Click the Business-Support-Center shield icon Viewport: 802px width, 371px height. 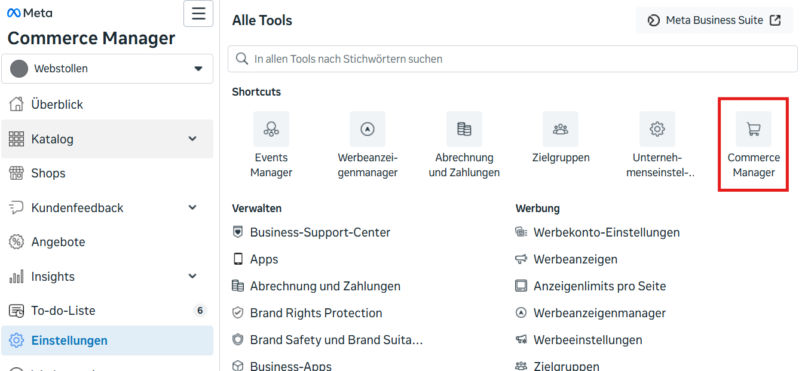238,232
